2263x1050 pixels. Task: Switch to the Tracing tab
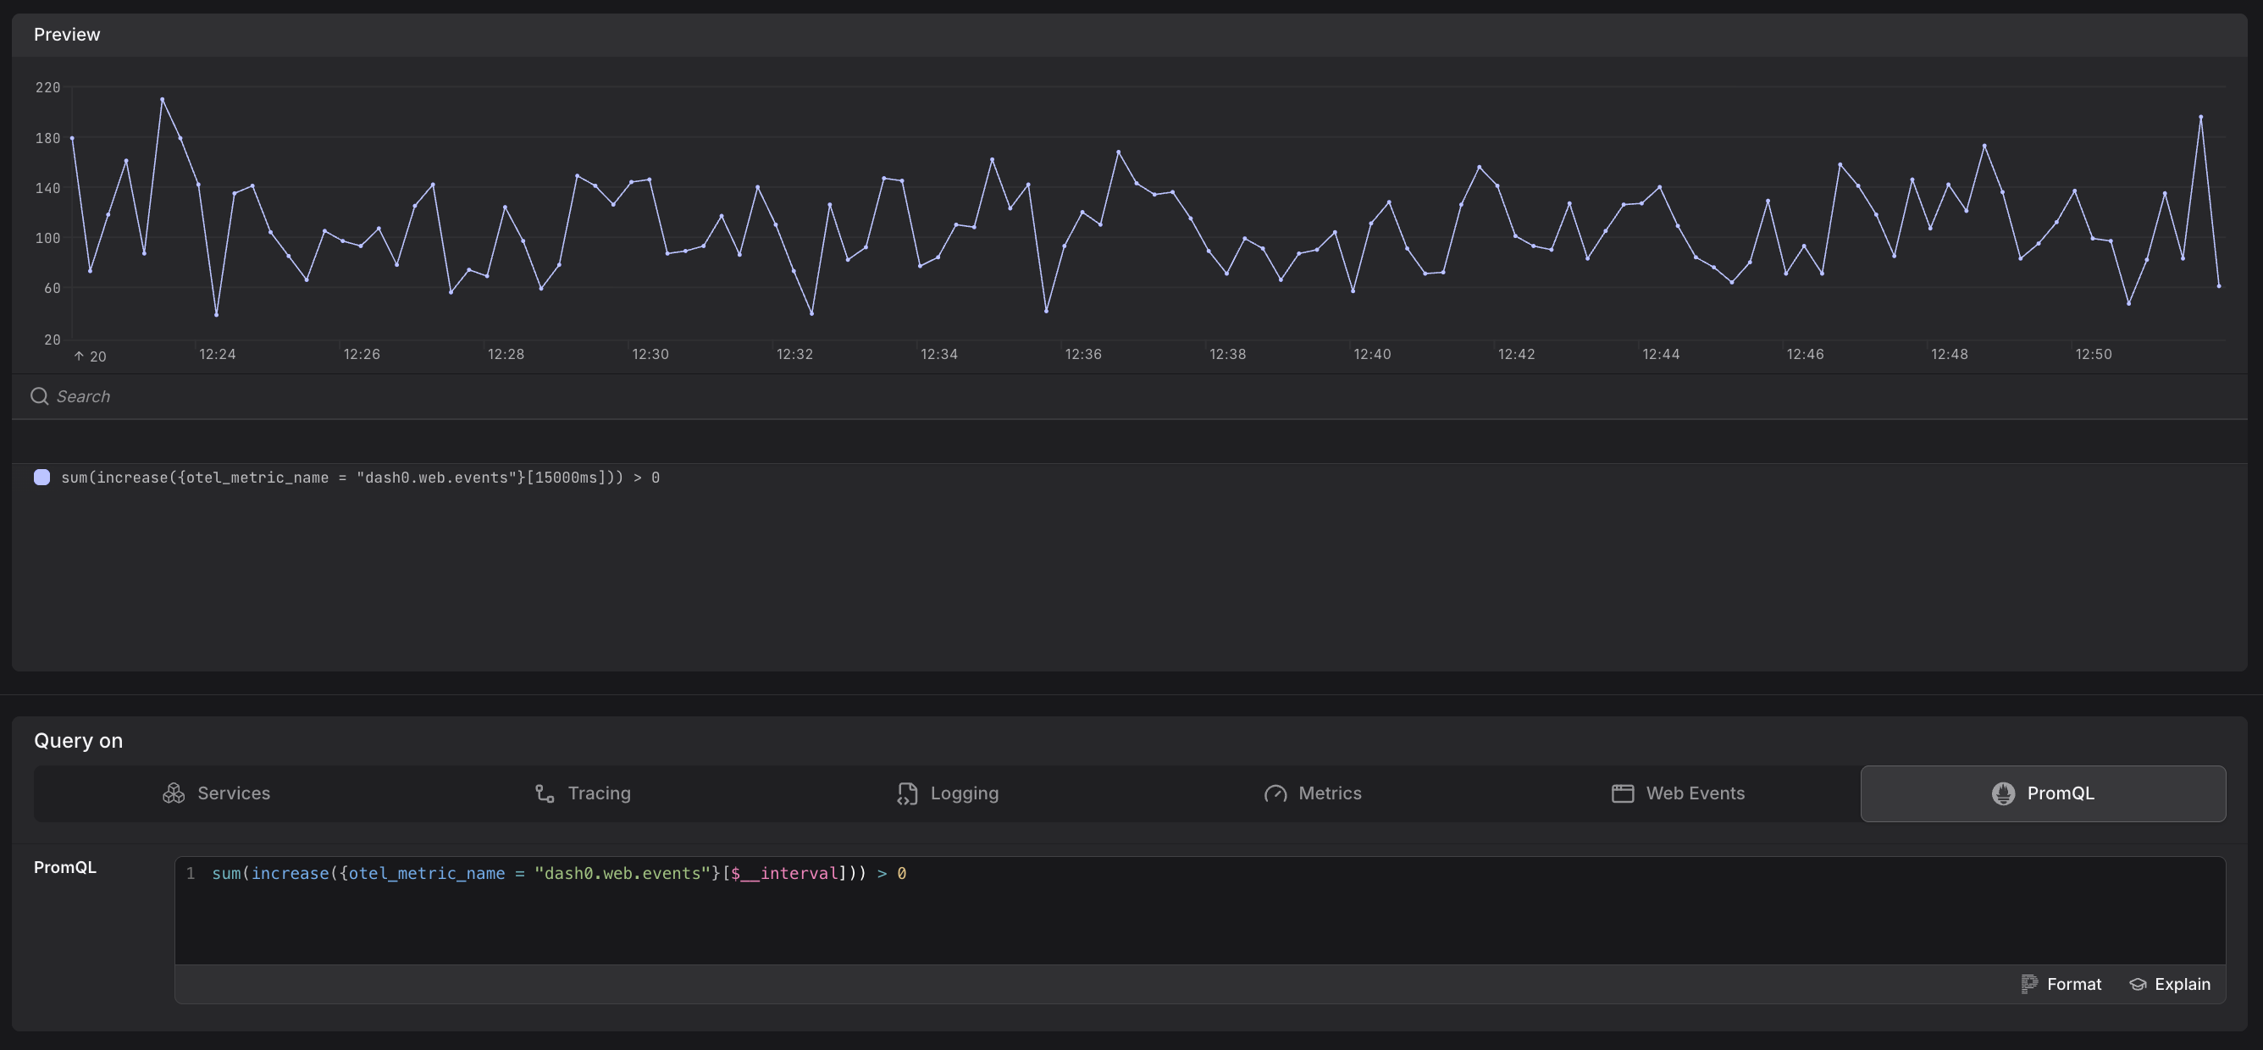[598, 793]
